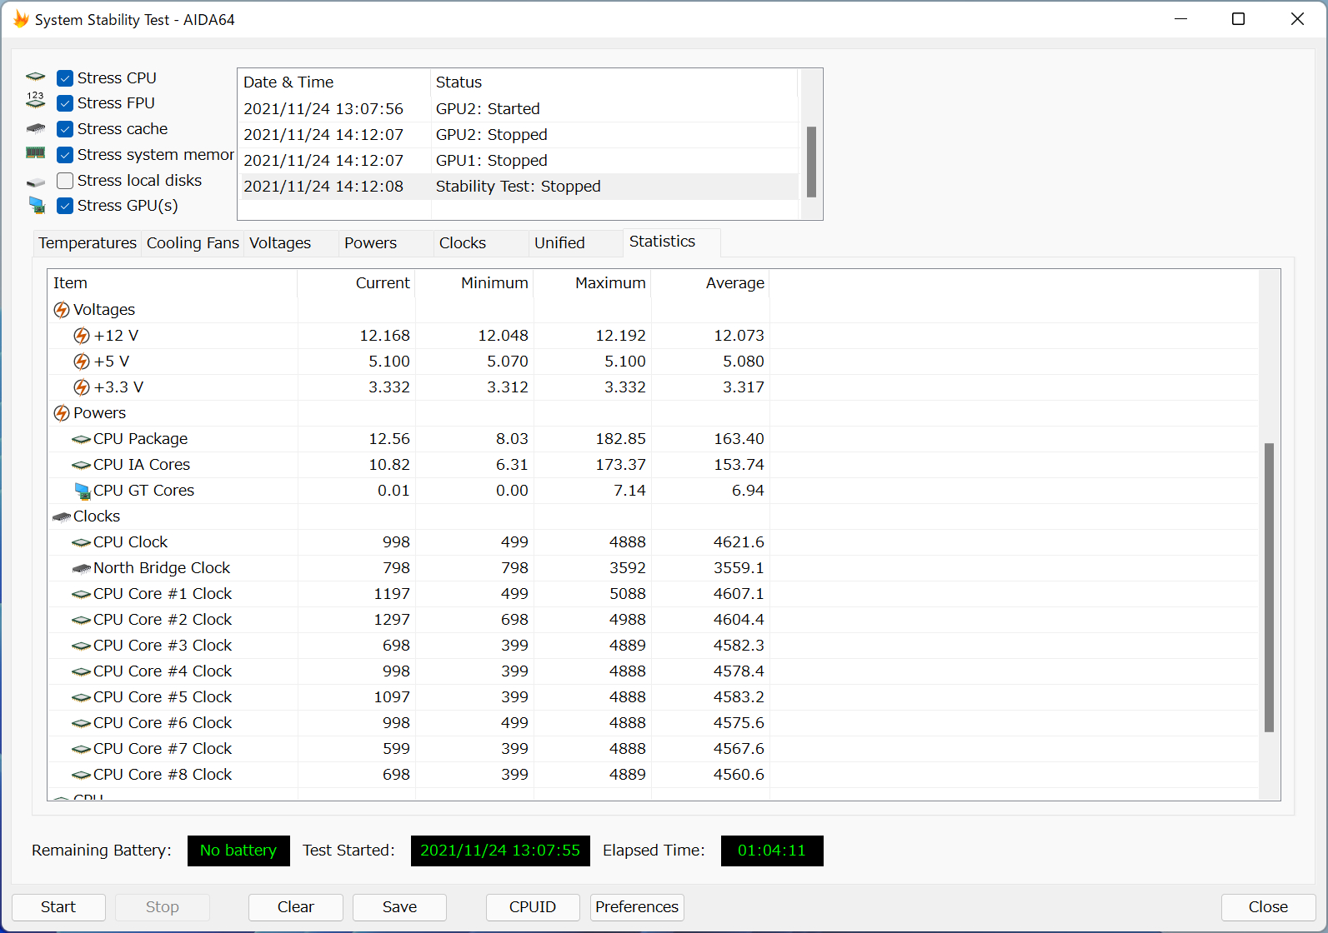The width and height of the screenshot is (1328, 933).
Task: Click the CPU Core #4 Clock icon
Action: point(82,671)
